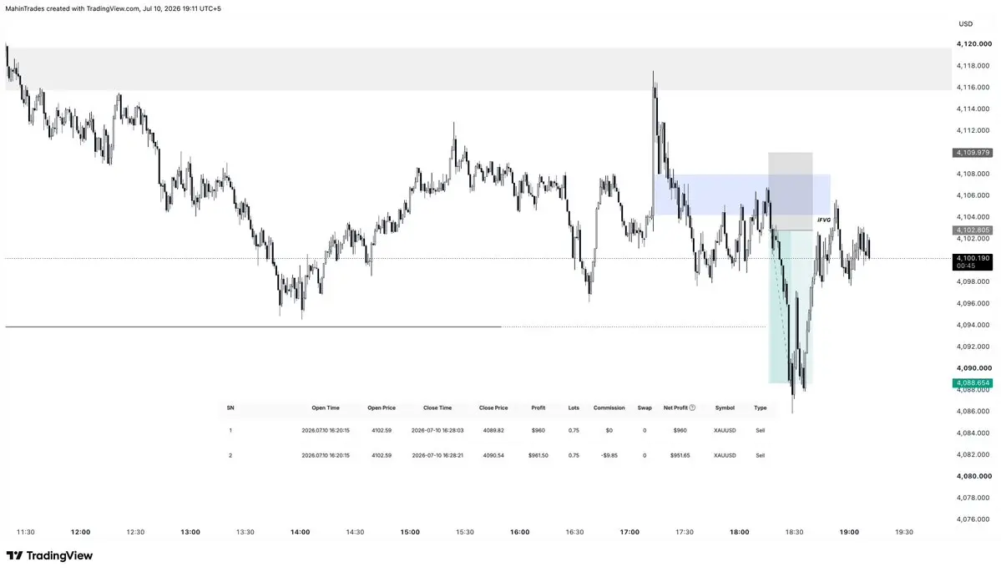Click the 4,120.000 price axis label
Image resolution: width=1001 pixels, height=572 pixels.
(973, 44)
